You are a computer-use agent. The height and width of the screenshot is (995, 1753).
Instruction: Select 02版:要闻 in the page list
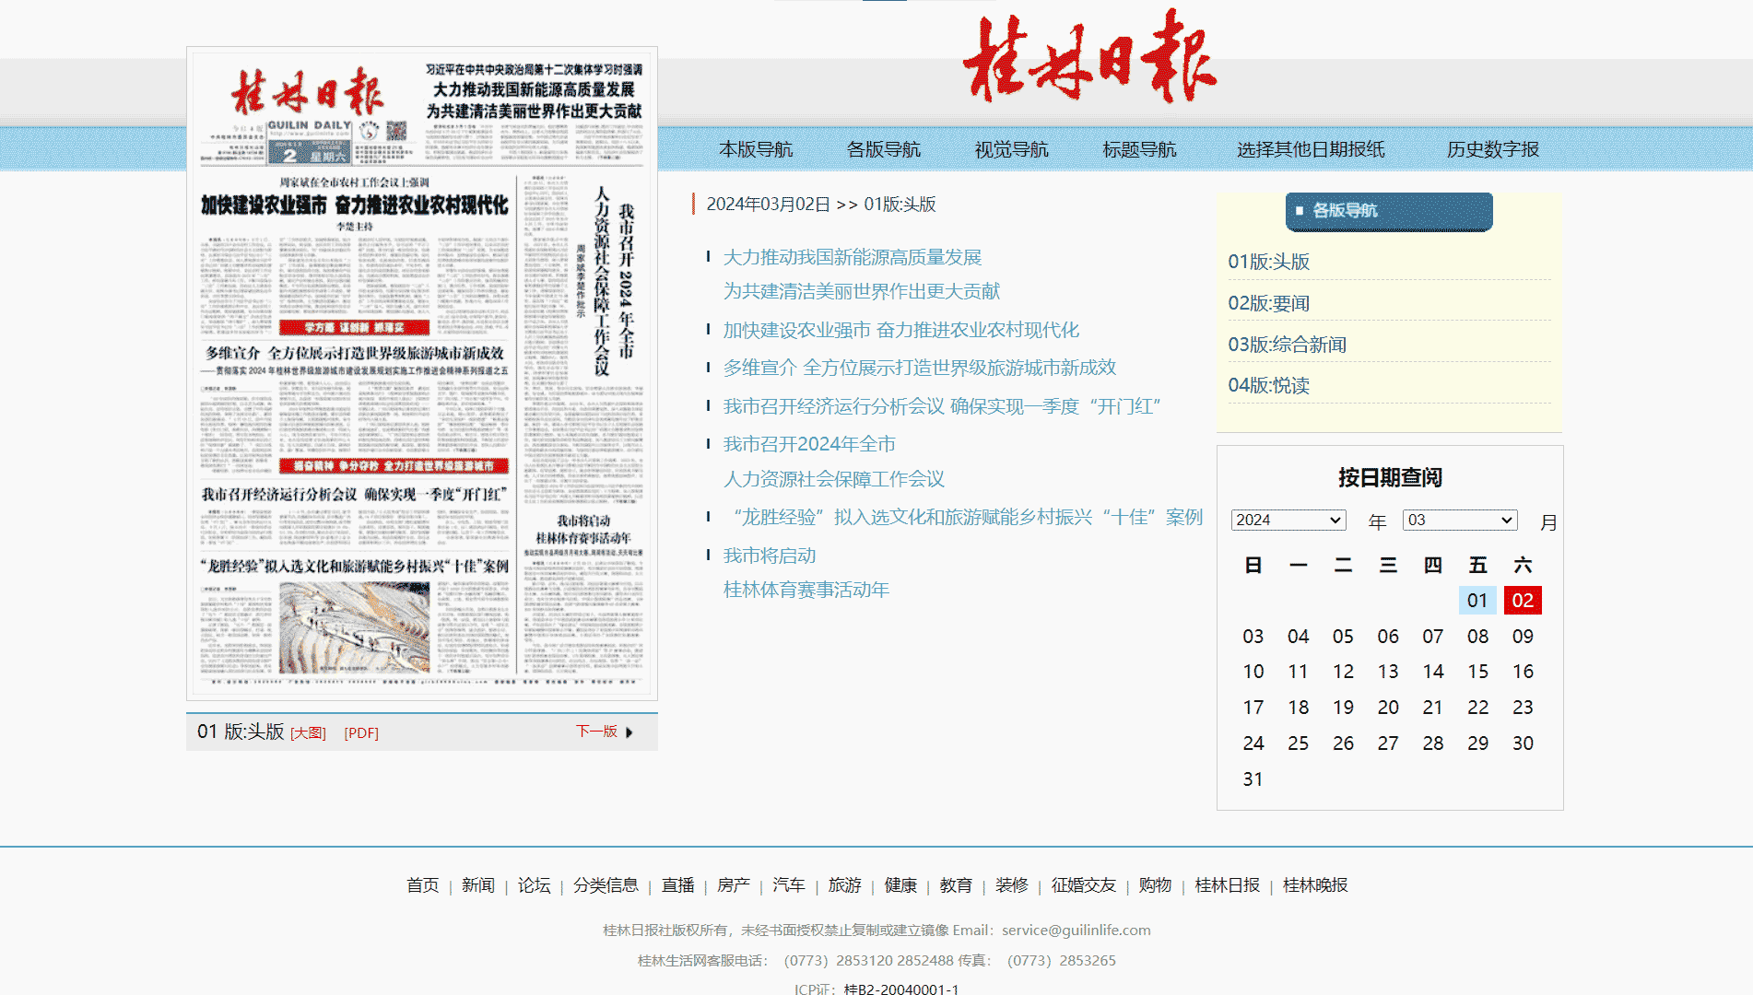1269,303
